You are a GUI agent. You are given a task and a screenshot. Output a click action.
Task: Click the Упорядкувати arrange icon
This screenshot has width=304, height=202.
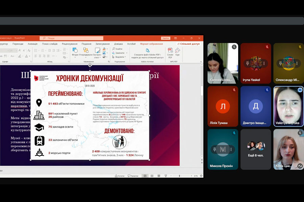[86, 52]
